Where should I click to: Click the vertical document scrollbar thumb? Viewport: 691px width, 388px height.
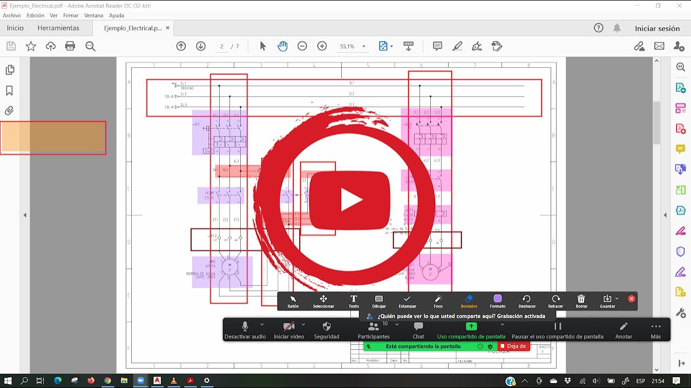(656, 123)
